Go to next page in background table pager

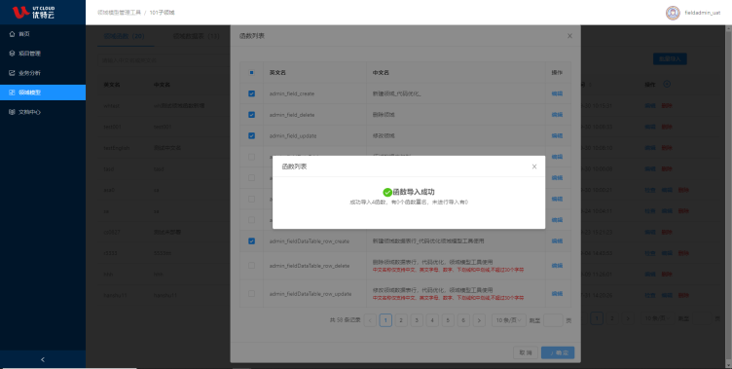628,318
